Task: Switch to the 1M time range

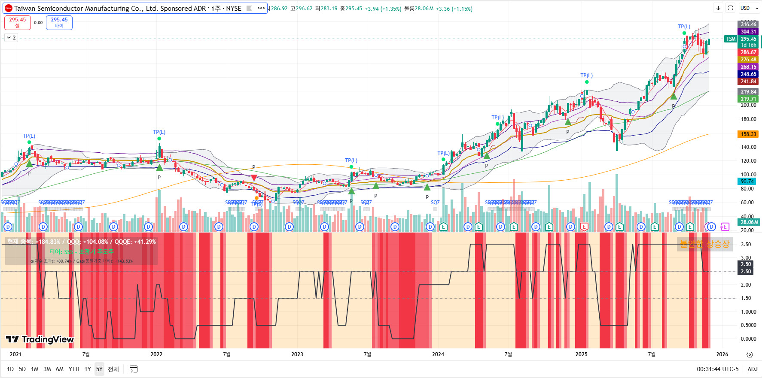Action: click(x=35, y=369)
